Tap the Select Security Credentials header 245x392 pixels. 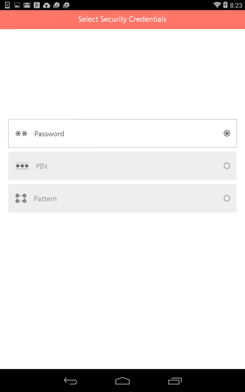pyautogui.click(x=122, y=19)
